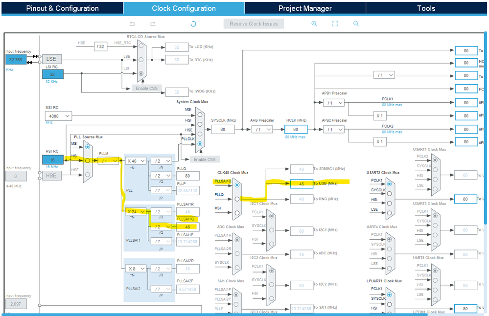Open the main PLL /P divider dropdown
The width and height of the screenshot is (489, 316).
tap(162, 190)
